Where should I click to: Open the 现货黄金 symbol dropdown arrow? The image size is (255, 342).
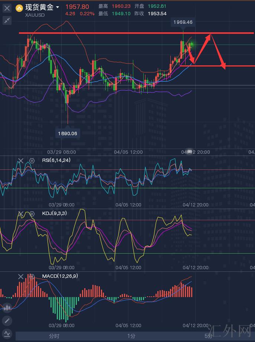point(58,7)
